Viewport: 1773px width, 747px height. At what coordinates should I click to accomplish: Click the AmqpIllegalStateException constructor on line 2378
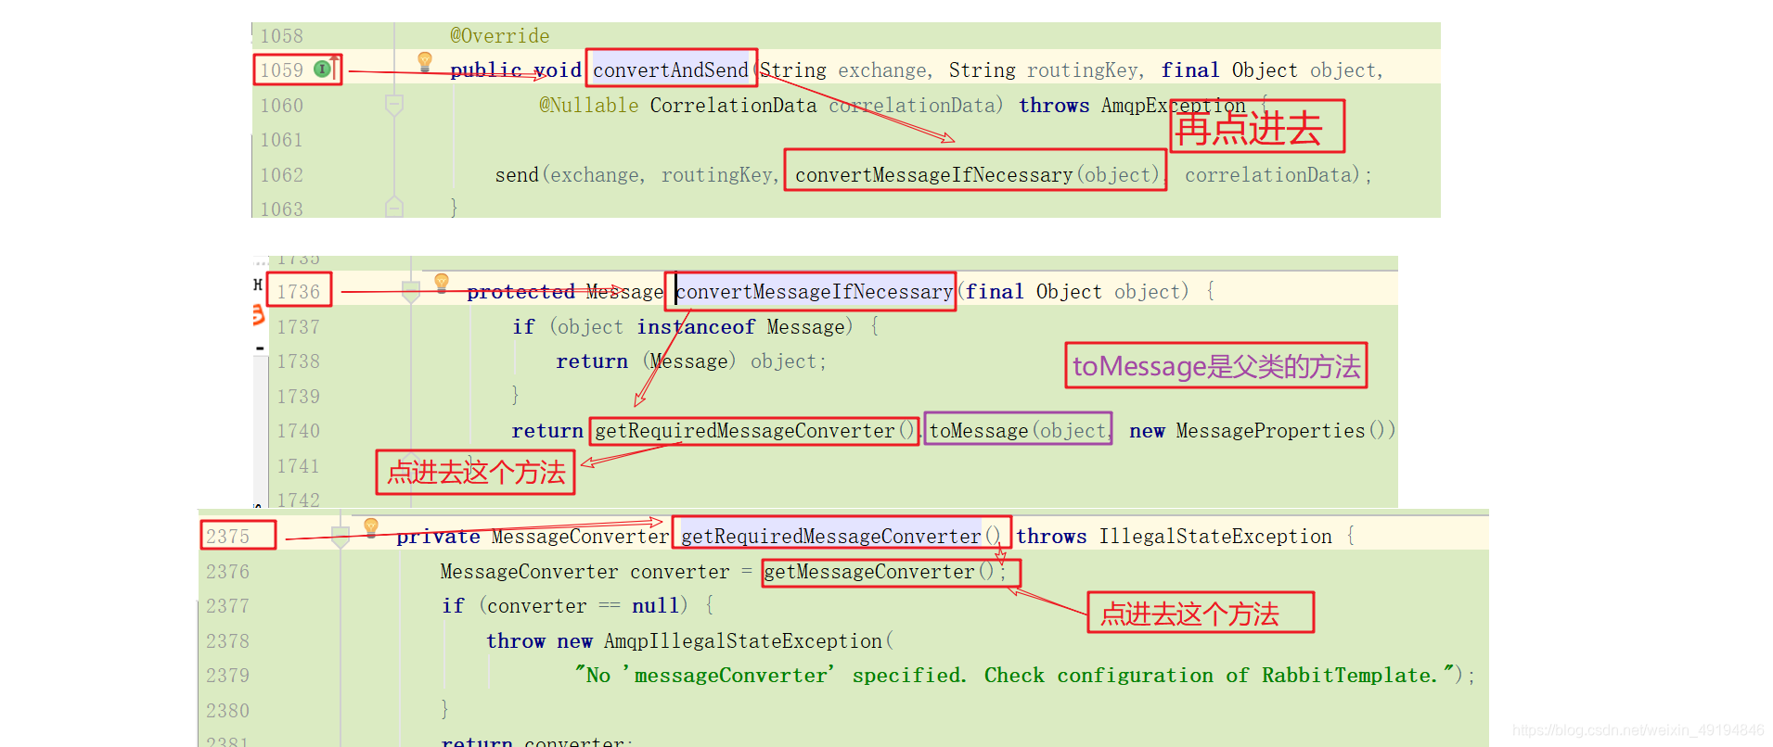point(743,641)
